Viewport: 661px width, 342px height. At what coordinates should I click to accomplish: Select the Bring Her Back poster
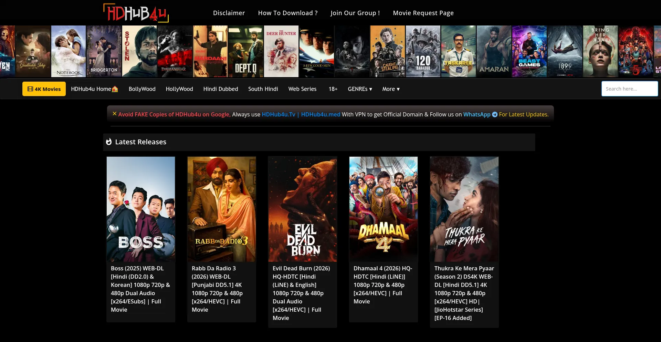coord(600,51)
